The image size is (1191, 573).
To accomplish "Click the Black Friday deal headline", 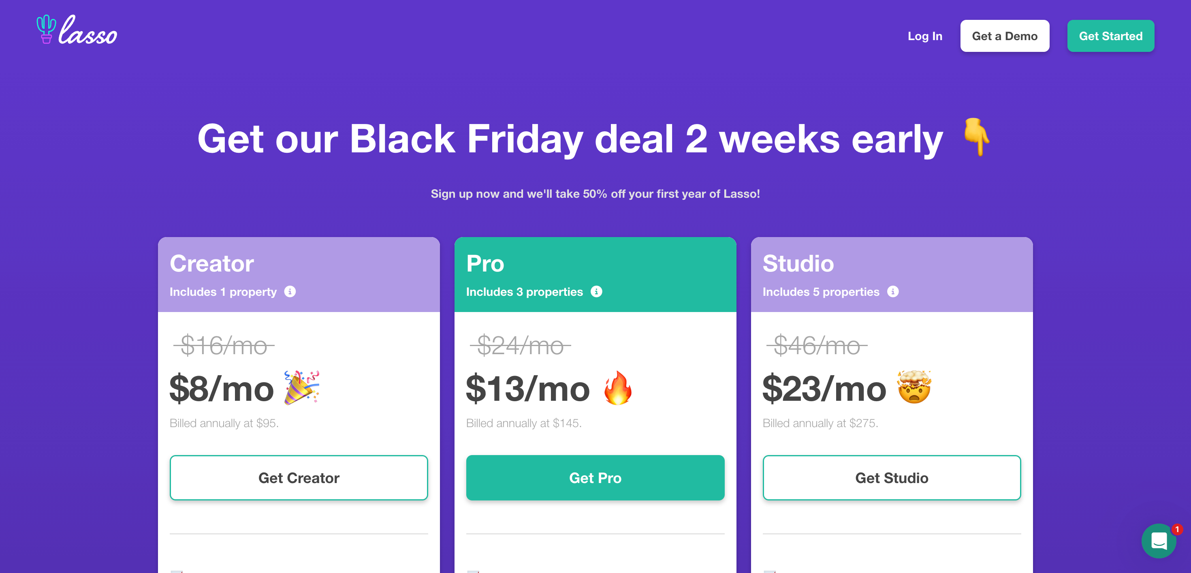I will click(570, 139).
